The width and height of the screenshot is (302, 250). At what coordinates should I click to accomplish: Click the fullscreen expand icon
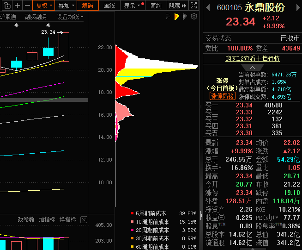[x=193, y=6]
